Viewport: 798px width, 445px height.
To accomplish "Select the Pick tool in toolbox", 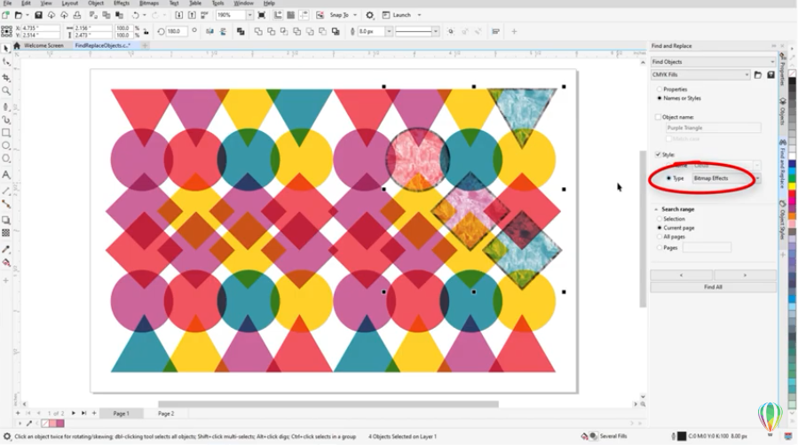I will (6, 47).
